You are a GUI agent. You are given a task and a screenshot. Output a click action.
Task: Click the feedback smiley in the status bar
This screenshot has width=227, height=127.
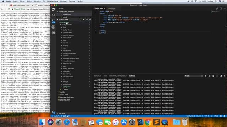tap(221, 116)
